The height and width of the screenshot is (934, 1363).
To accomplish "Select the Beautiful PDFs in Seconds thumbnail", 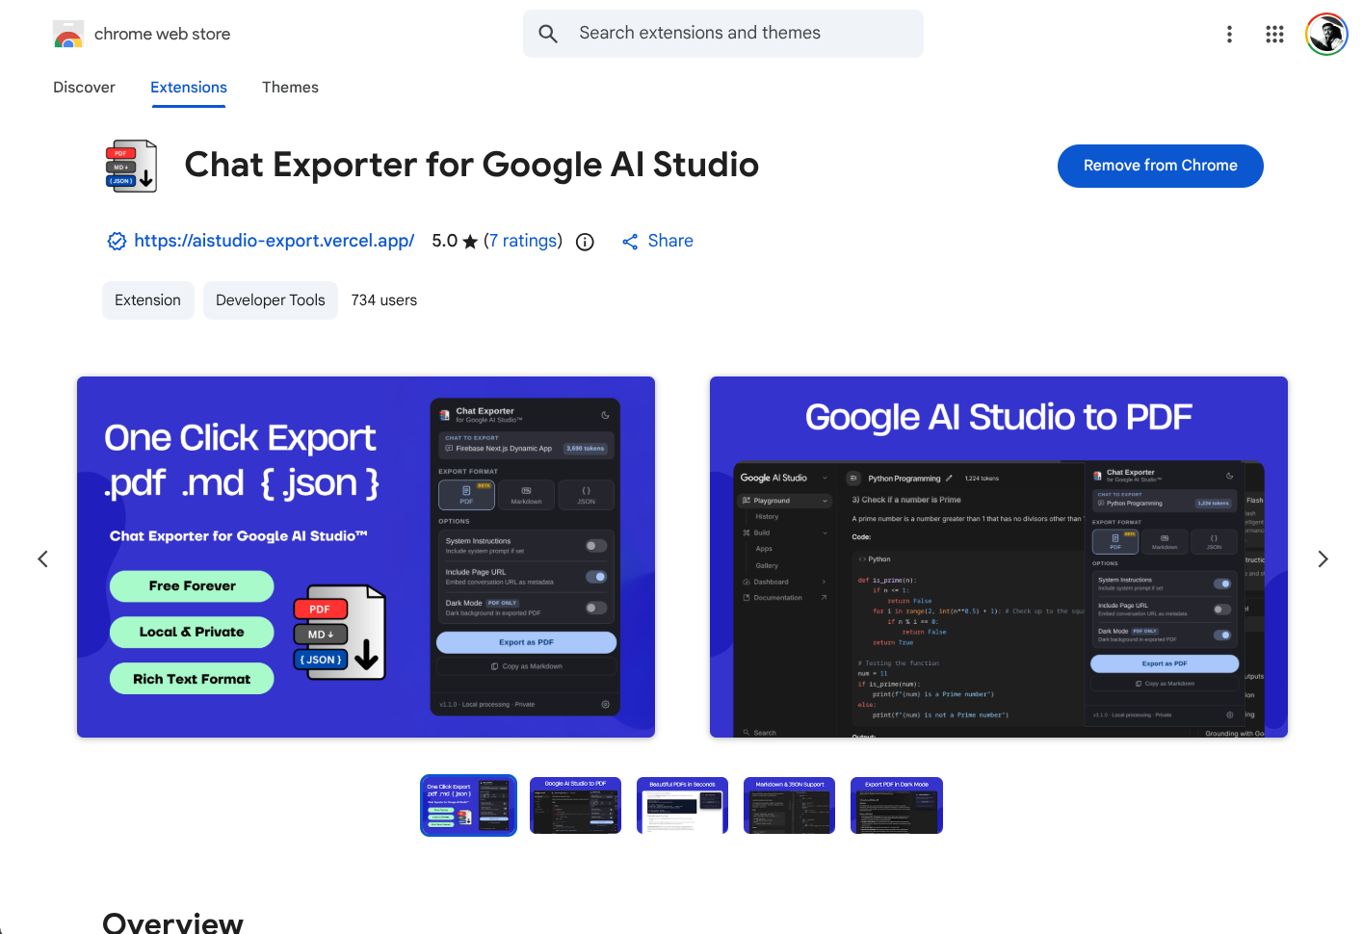I will 683,805.
